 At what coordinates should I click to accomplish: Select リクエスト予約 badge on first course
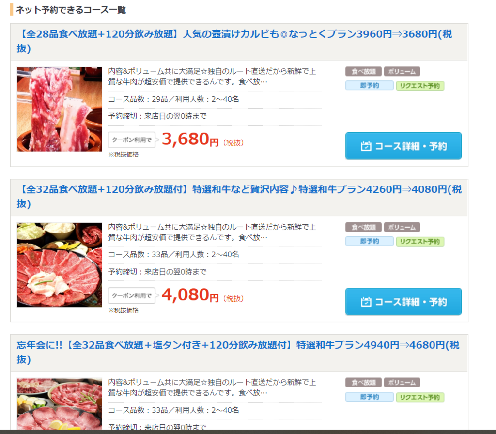click(420, 86)
